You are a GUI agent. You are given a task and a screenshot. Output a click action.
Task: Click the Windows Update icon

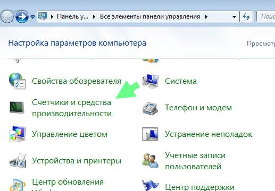(x=18, y=185)
